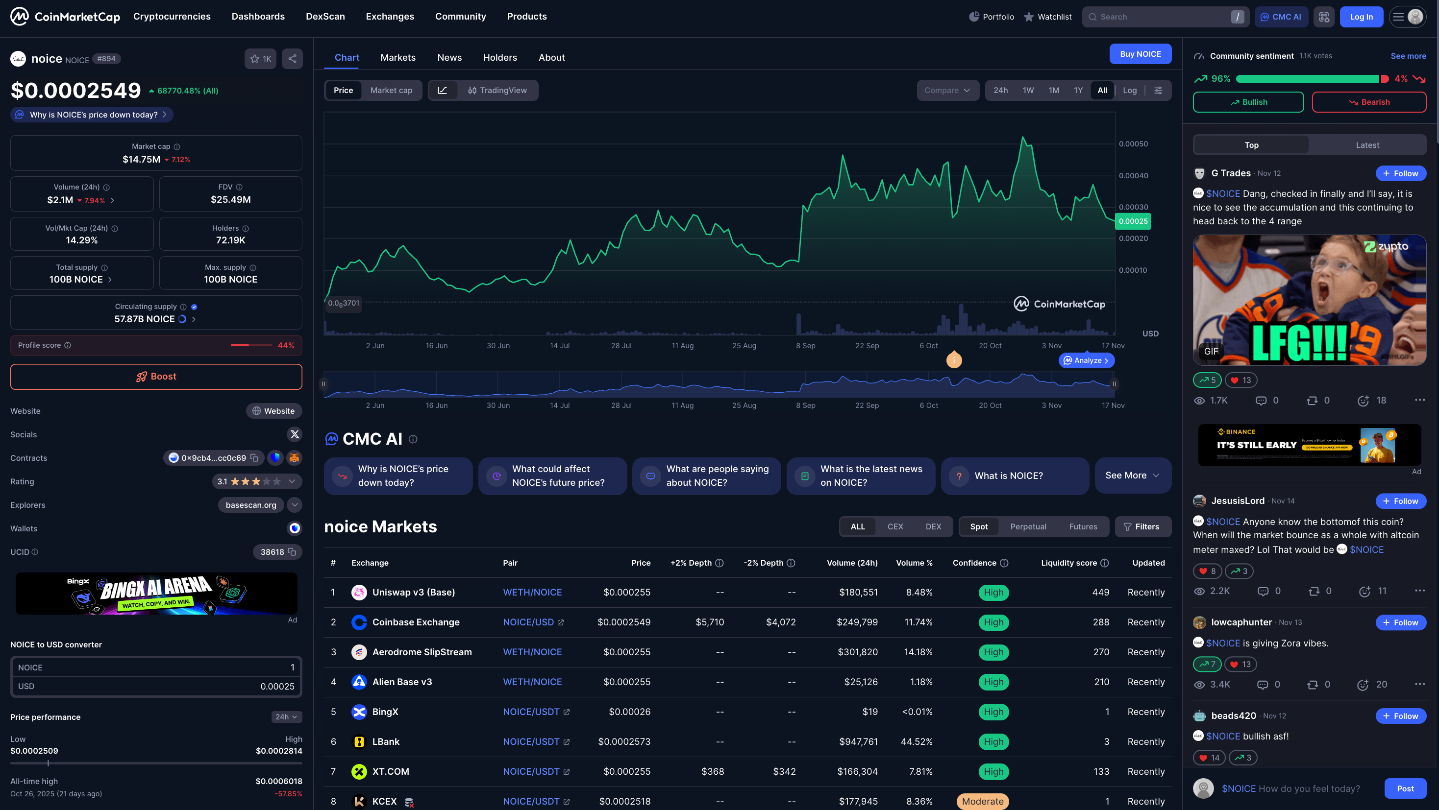Open the Compare dropdown
Viewport: 1439px width, 810px height.
(x=947, y=91)
